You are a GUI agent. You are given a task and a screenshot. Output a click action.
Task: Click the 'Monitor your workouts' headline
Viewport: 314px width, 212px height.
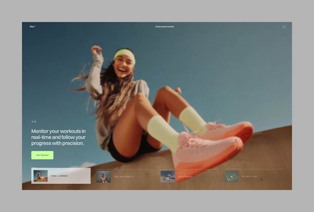[x=58, y=137]
